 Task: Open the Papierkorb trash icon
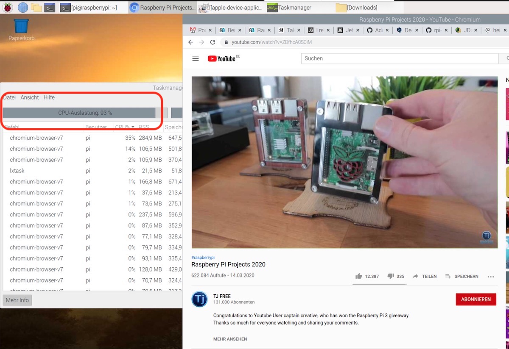click(x=21, y=26)
